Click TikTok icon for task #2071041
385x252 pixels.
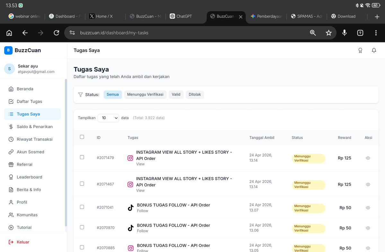click(131, 208)
